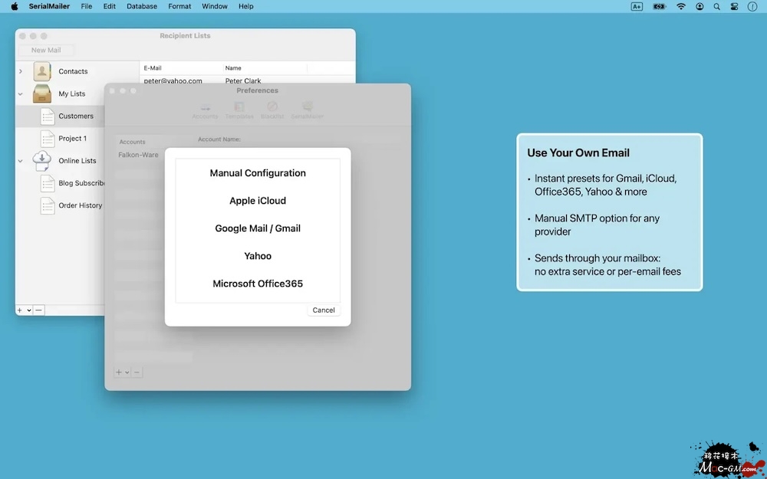Expand the Contacts tree group
Screen dimensions: 767x479
coord(21,71)
